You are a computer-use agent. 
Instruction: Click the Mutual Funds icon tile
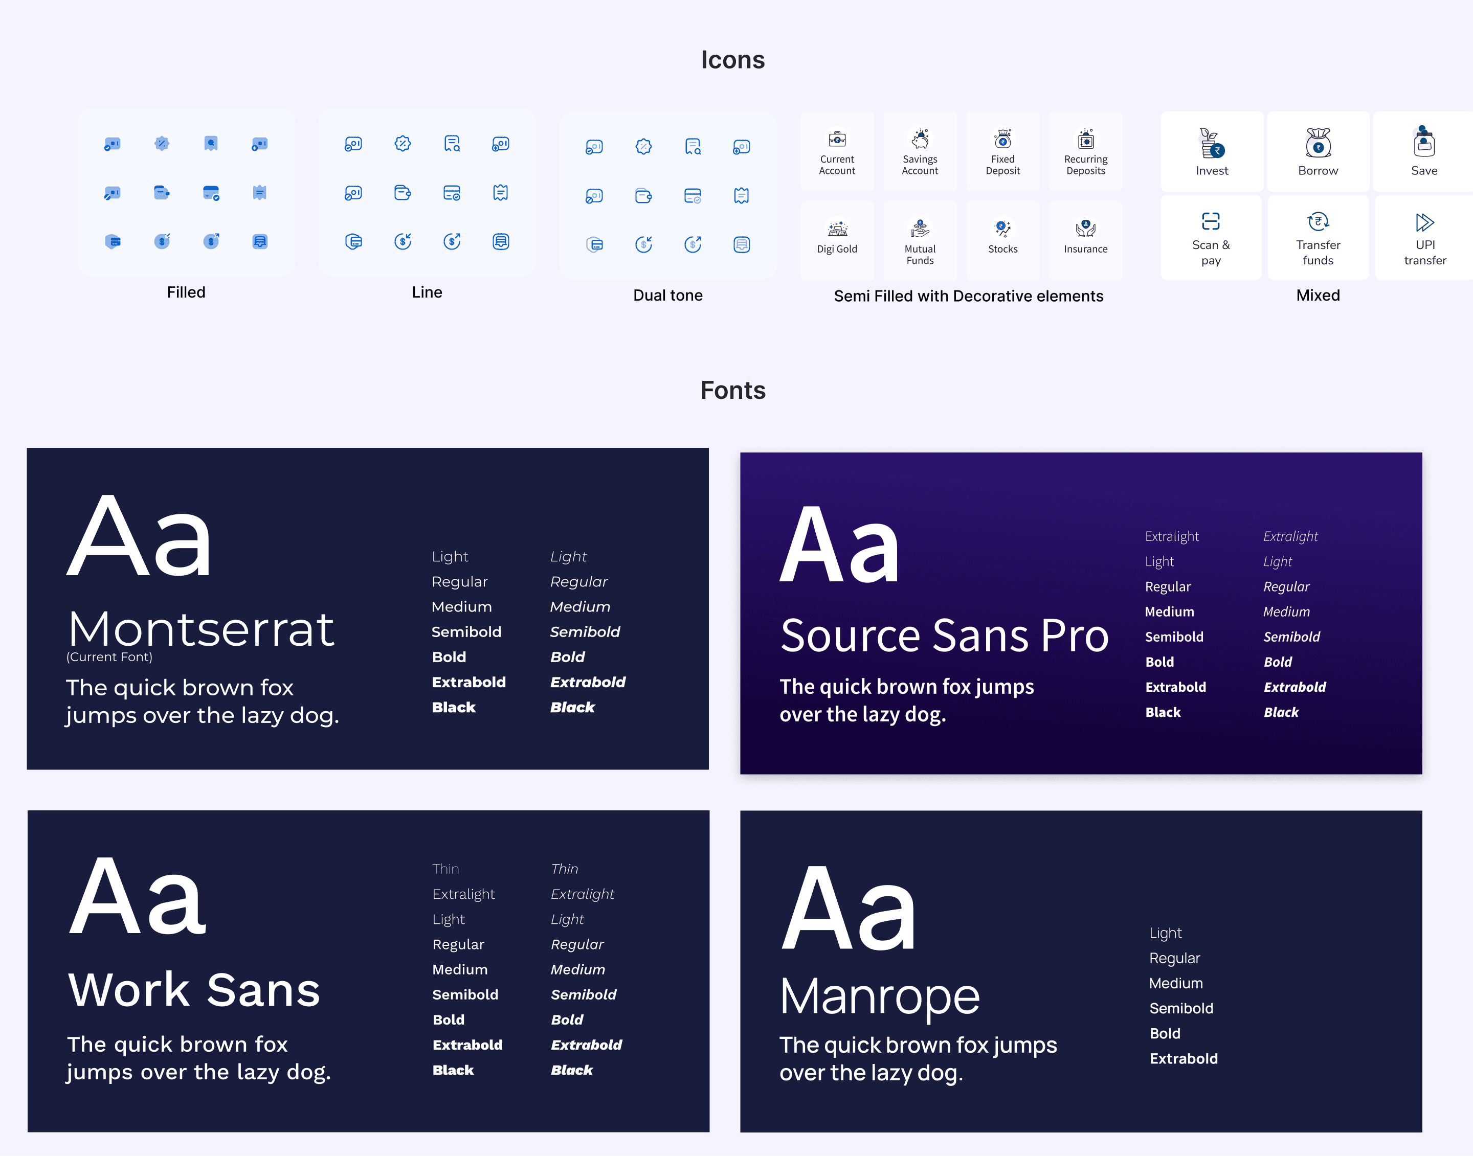point(919,241)
